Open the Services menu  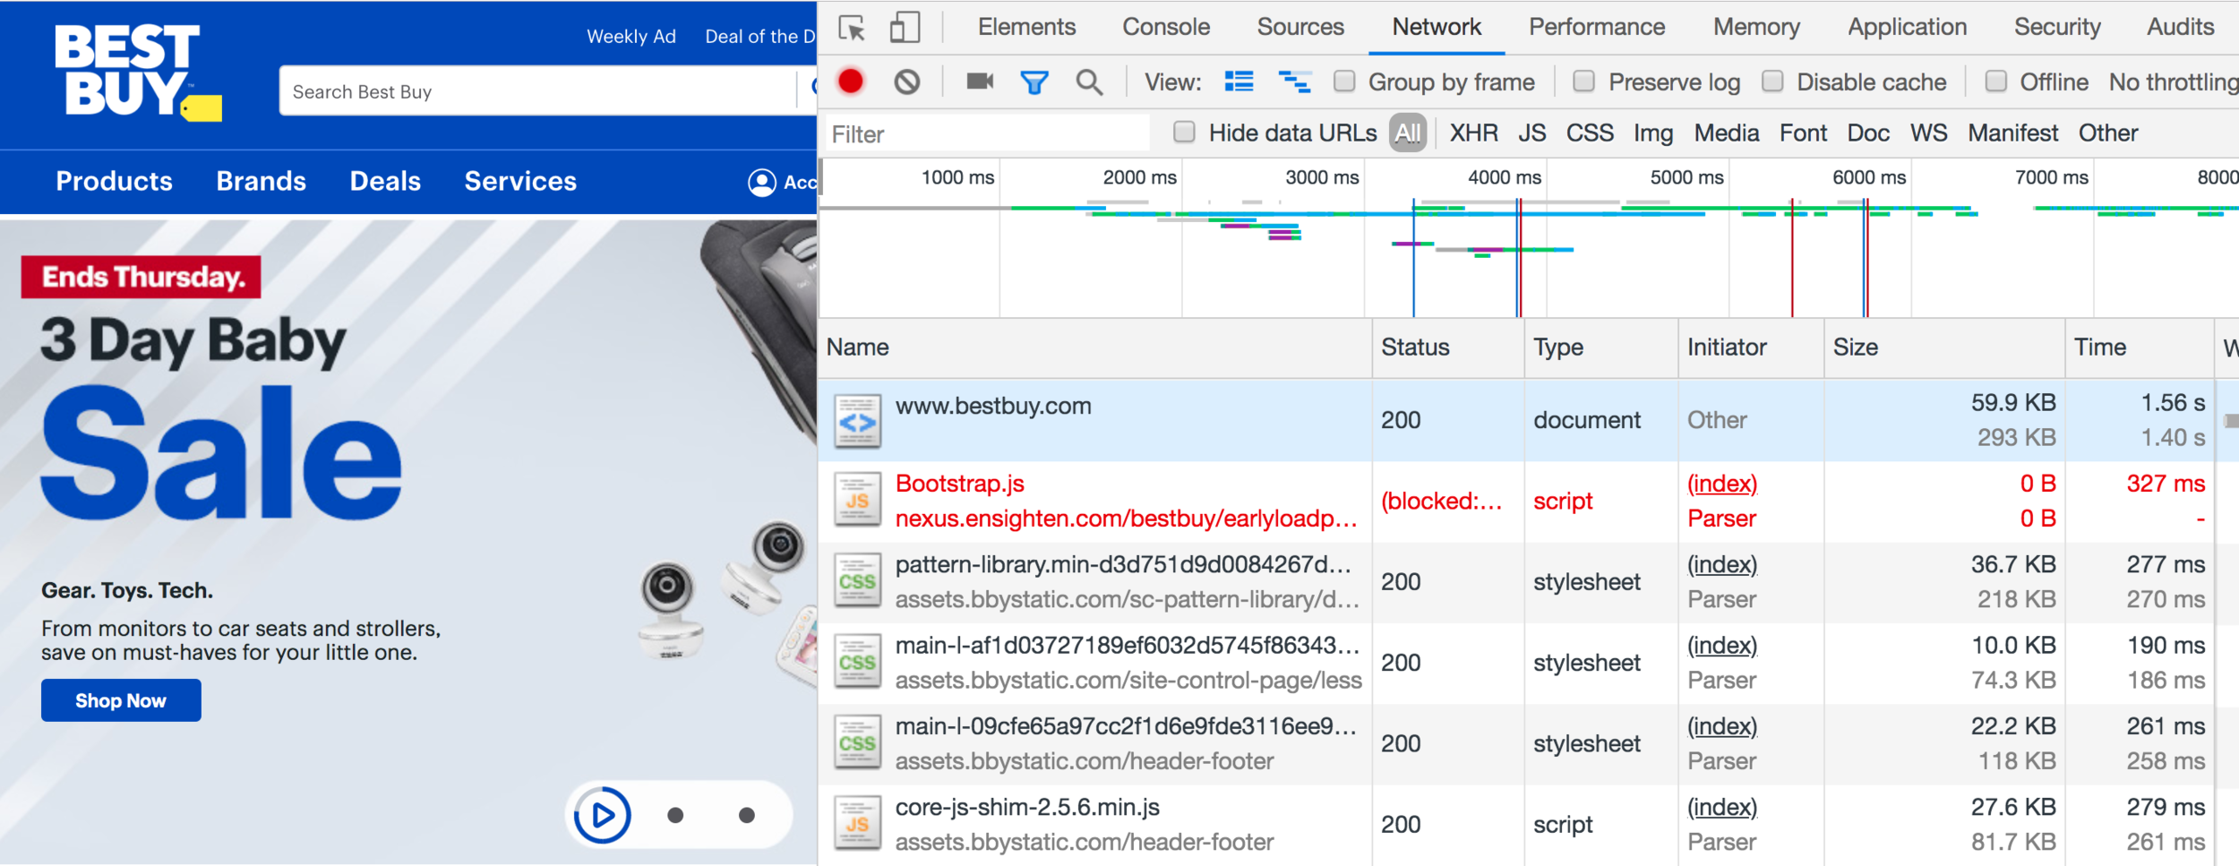520,182
